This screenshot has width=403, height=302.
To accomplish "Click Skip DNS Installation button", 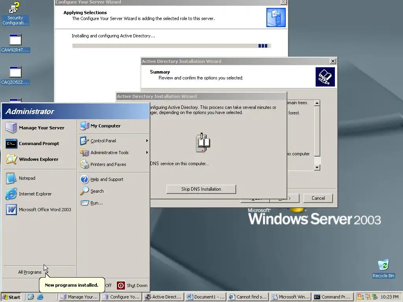I will coord(201,189).
